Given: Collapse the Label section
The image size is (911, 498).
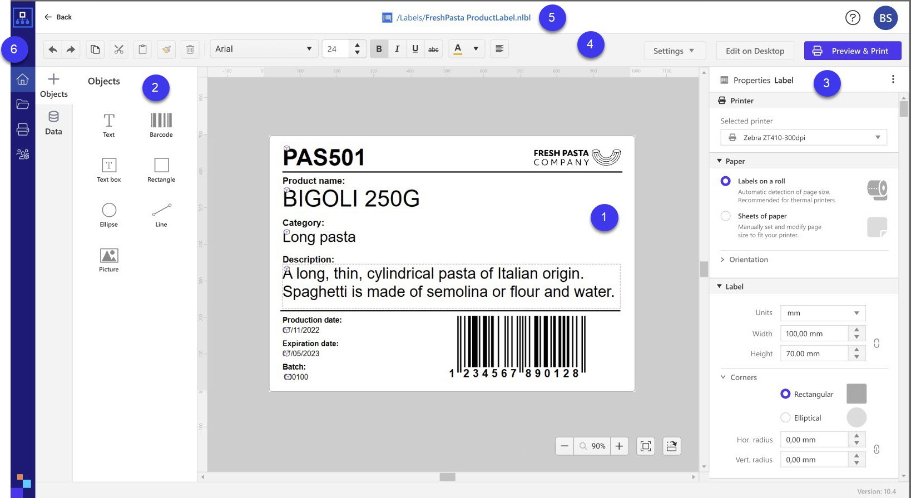Looking at the screenshot, I should tap(719, 286).
